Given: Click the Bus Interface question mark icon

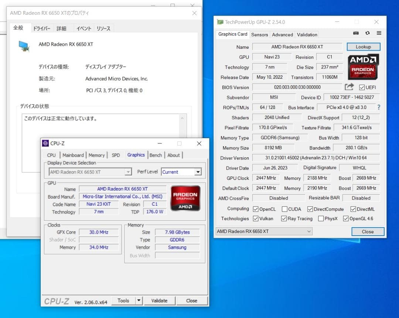Looking at the screenshot, I should point(378,107).
